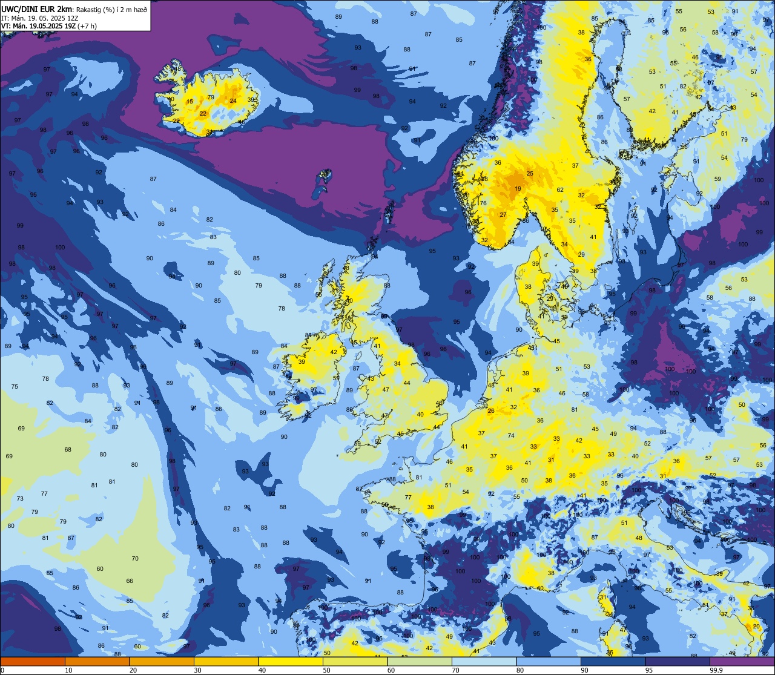775x675 pixels.
Task: Select the 95–99.9% dark navy legend swatch
Action: tap(678, 661)
